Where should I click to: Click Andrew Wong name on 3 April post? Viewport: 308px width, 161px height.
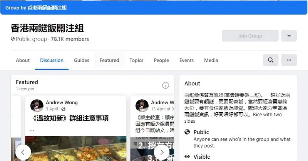pos(62,102)
